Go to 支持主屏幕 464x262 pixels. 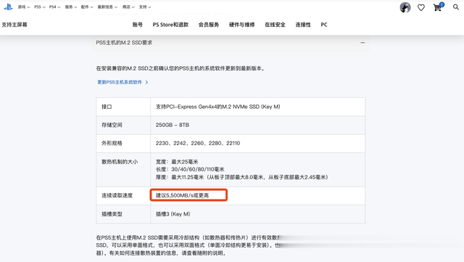14,25
